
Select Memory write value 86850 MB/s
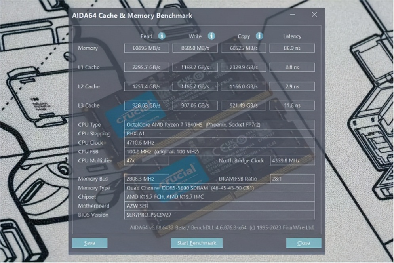pos(195,48)
